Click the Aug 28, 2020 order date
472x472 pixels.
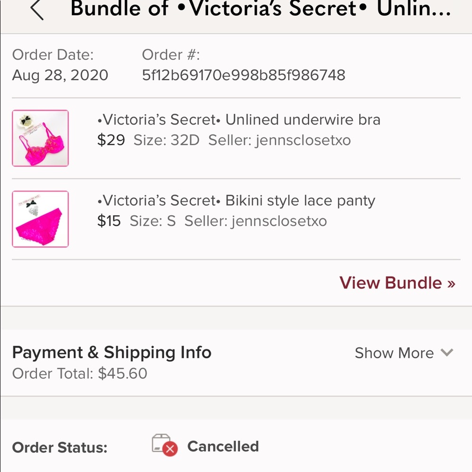click(60, 75)
